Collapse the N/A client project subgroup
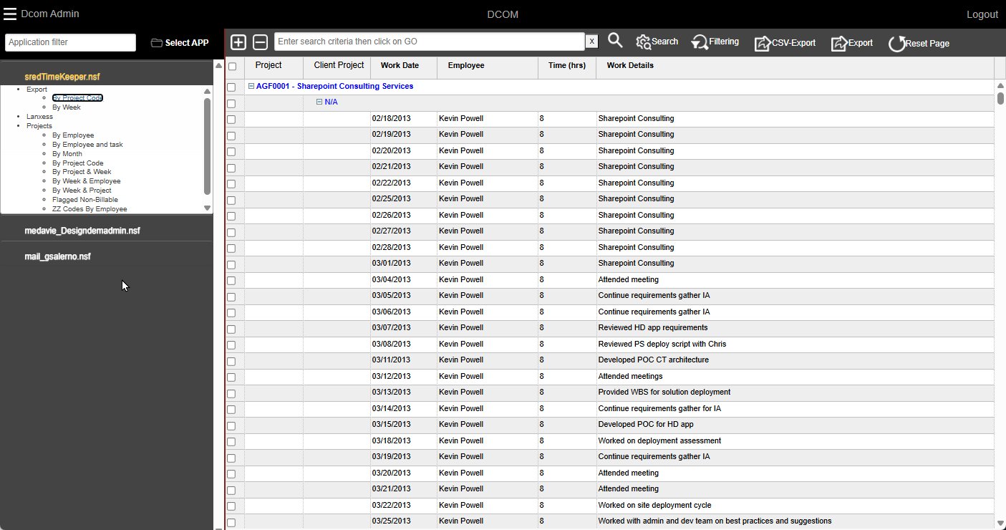The image size is (1006, 530). pyautogui.click(x=320, y=102)
